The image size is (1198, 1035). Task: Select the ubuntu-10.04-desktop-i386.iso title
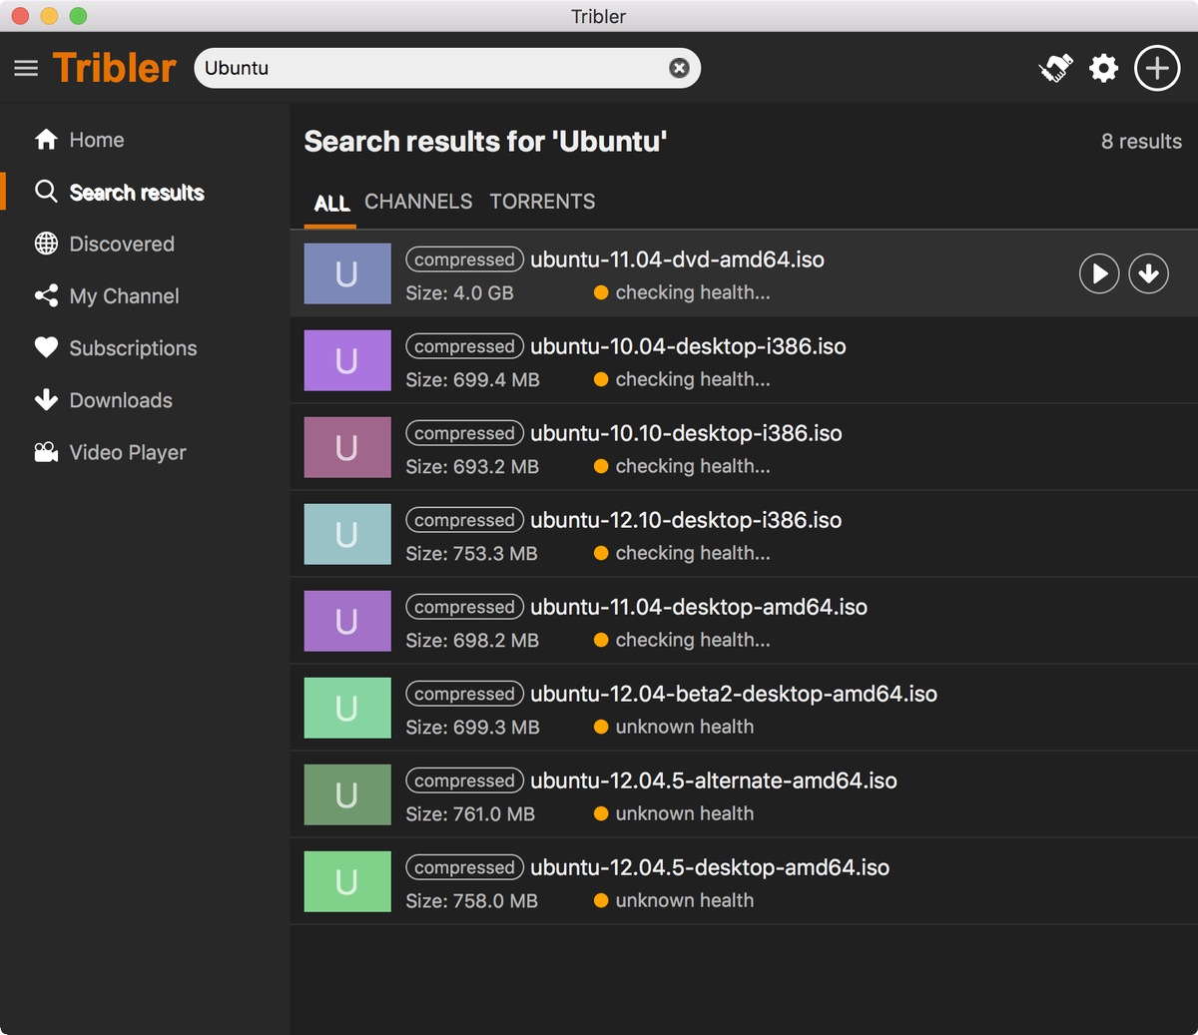[x=688, y=346]
